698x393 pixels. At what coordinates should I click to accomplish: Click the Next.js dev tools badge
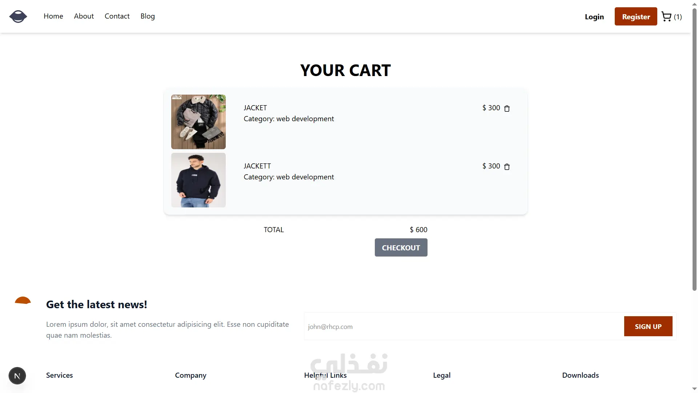pos(17,376)
